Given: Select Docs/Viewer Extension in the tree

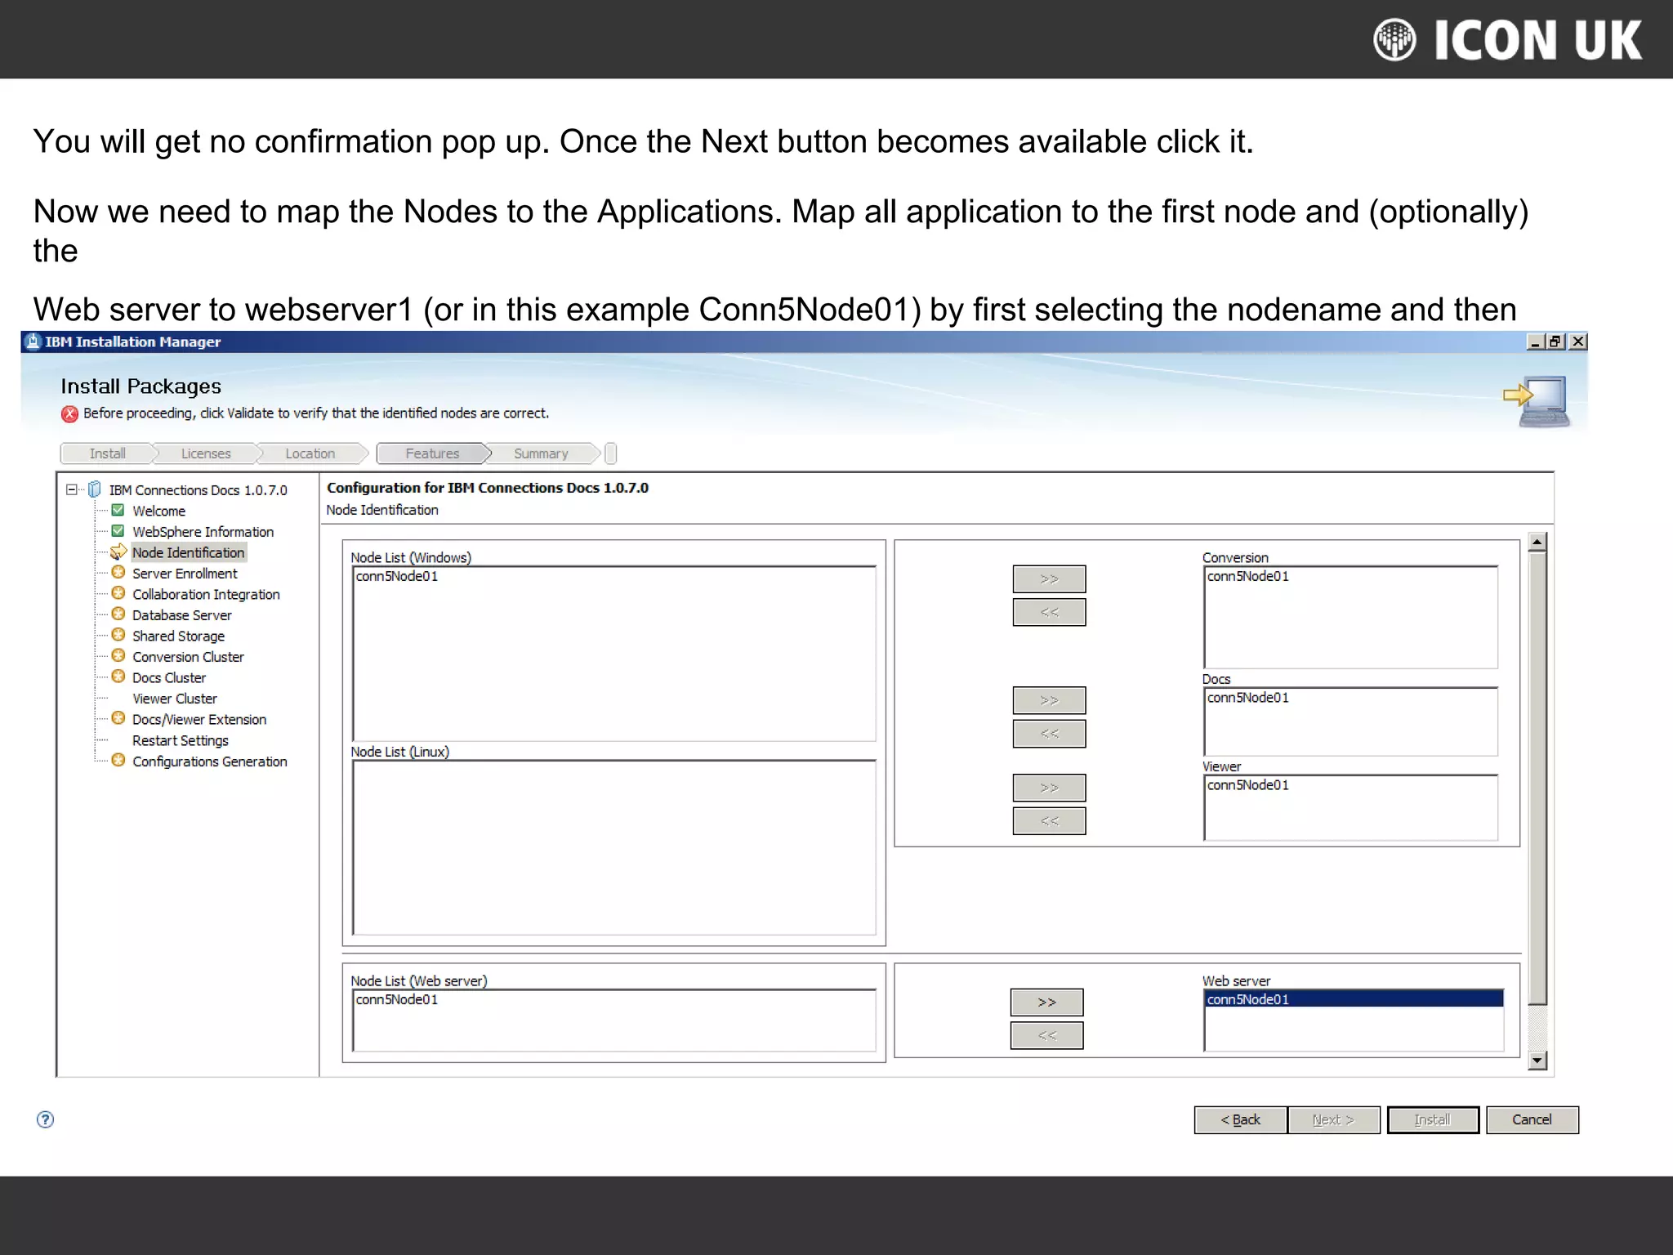Looking at the screenshot, I should pyautogui.click(x=200, y=720).
